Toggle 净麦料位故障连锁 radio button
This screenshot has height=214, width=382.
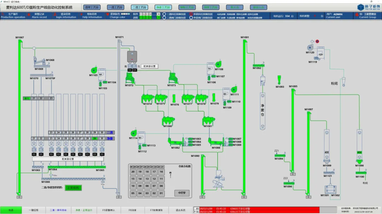191,14
